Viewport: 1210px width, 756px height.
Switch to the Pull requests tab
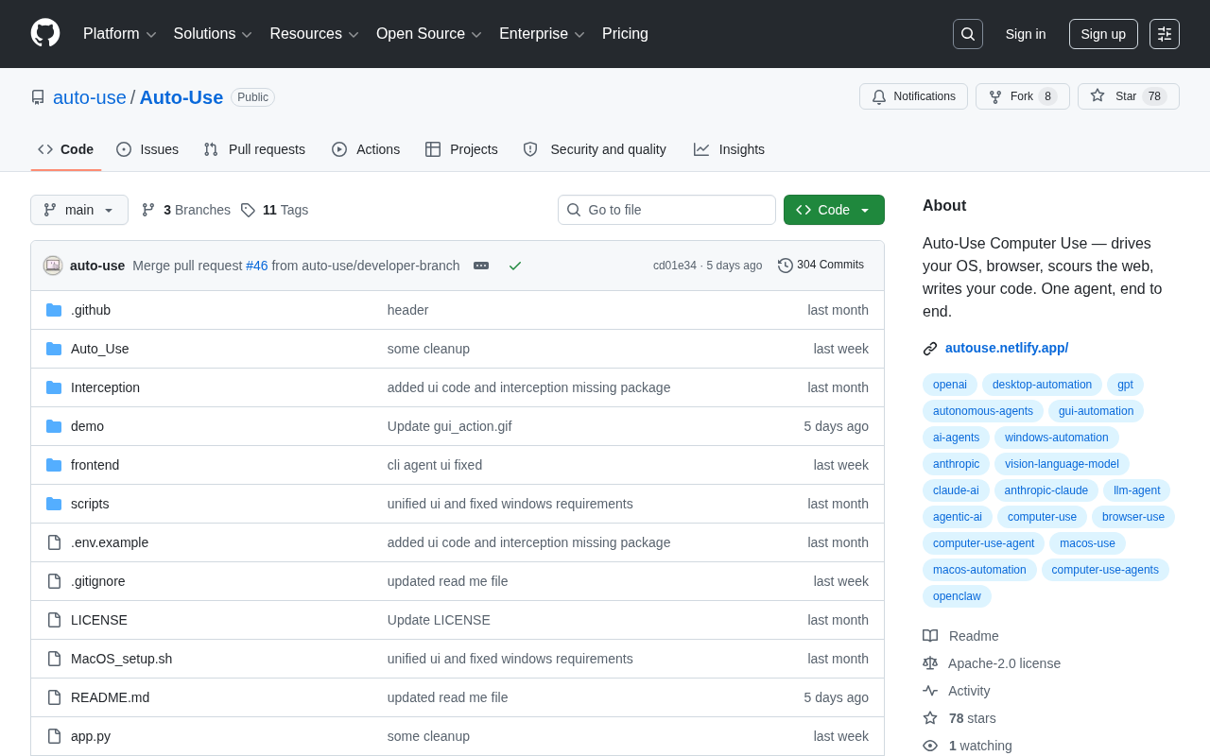pos(254,149)
